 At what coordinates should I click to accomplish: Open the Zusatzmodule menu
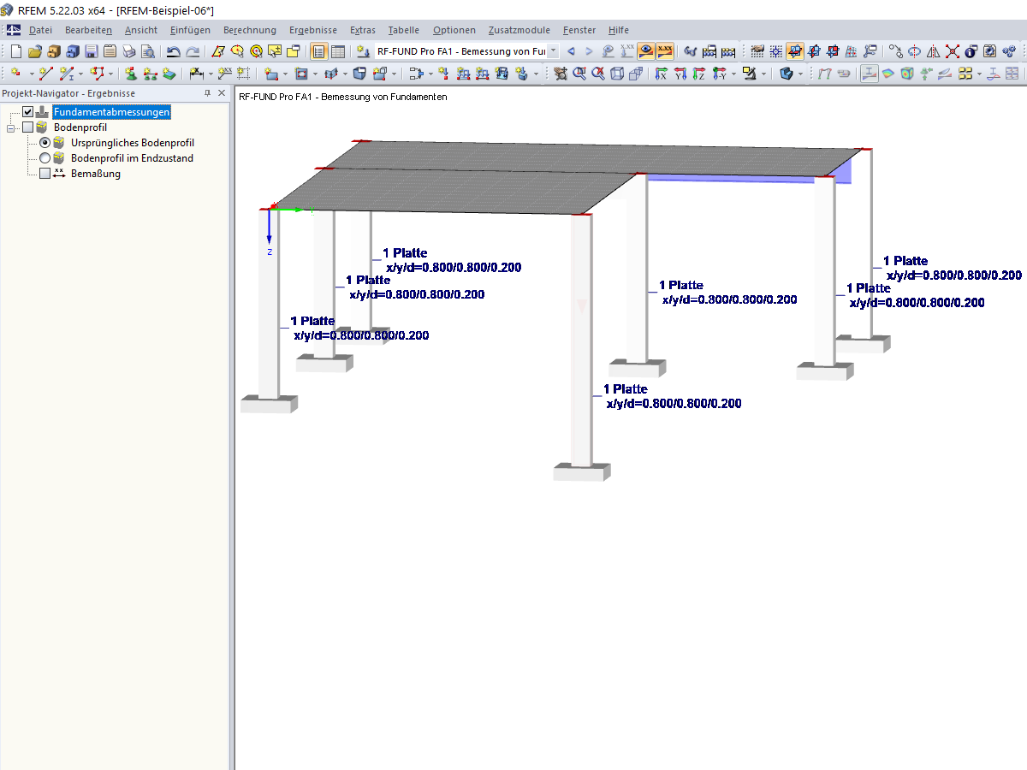[519, 30]
